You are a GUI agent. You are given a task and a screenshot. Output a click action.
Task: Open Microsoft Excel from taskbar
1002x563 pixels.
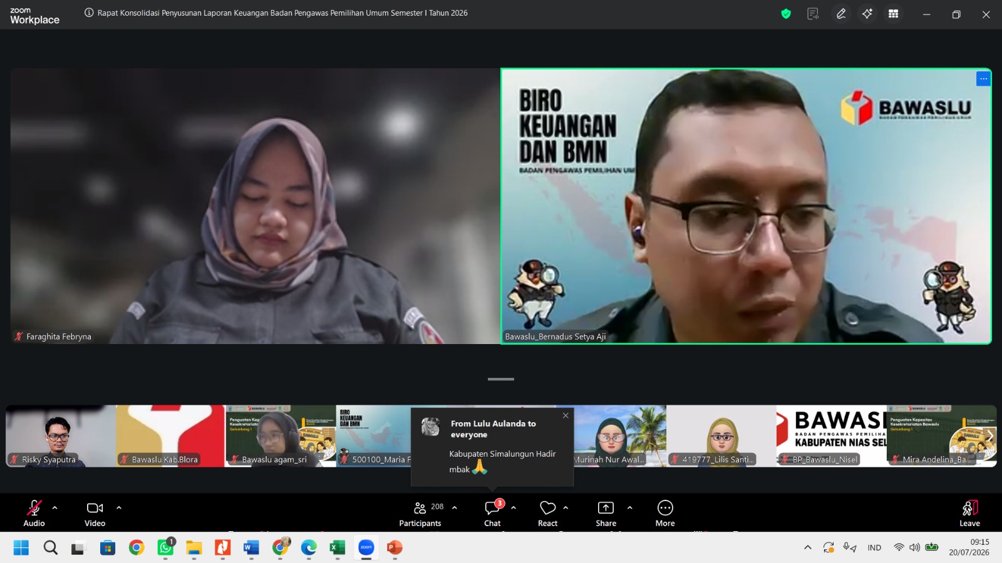click(x=338, y=548)
